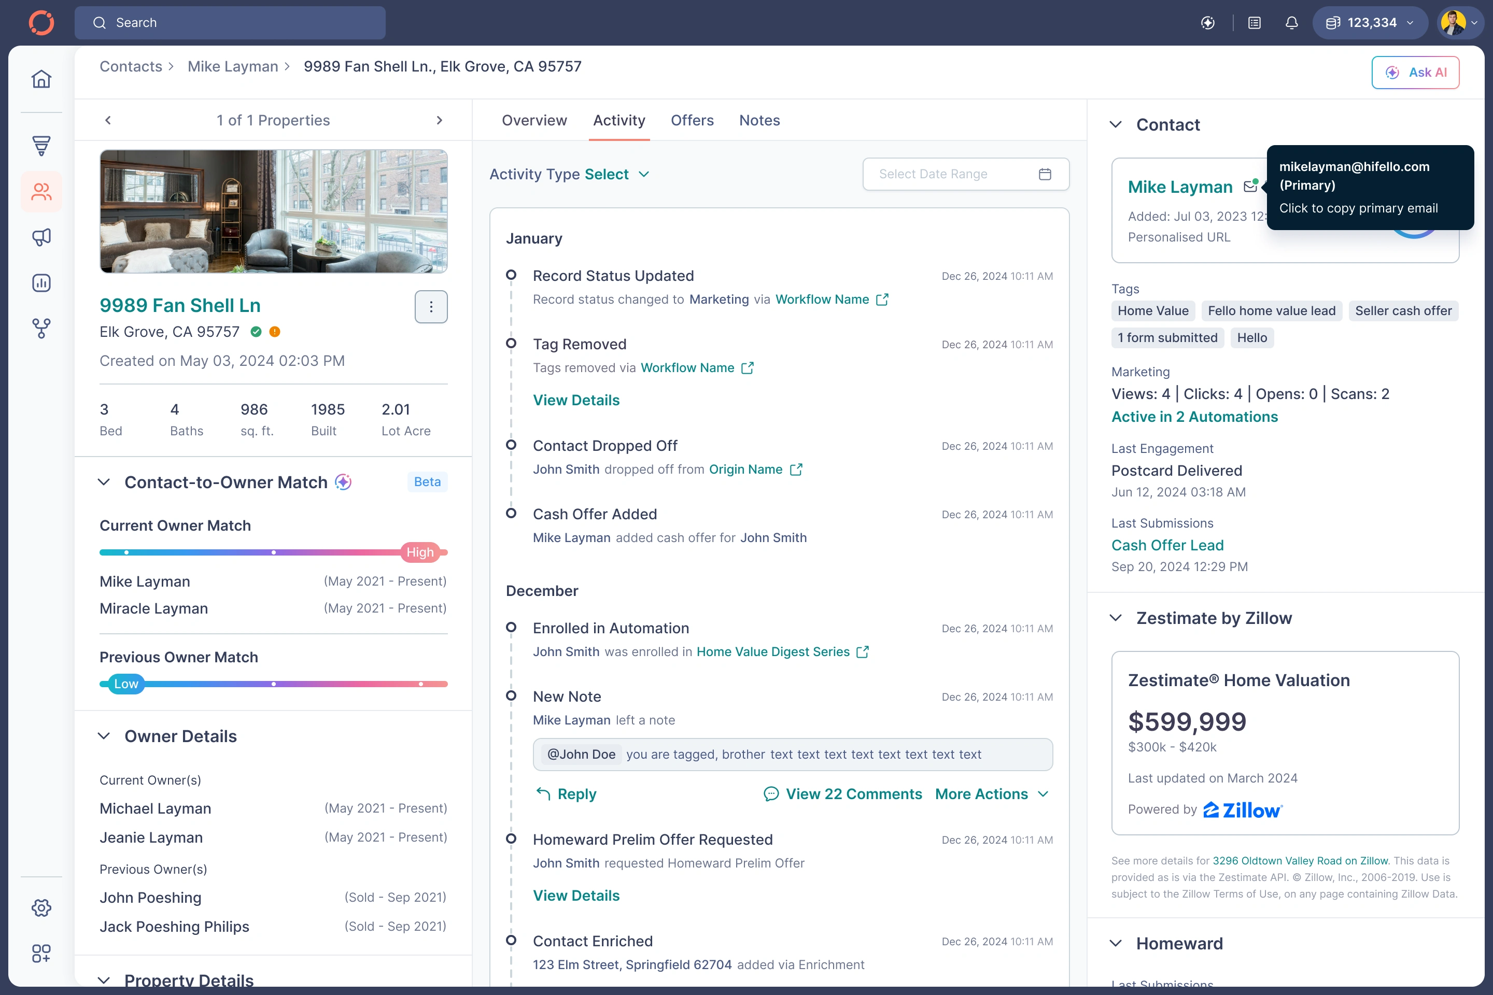Click the mail icon beside Mike Layman

pyautogui.click(x=1250, y=187)
